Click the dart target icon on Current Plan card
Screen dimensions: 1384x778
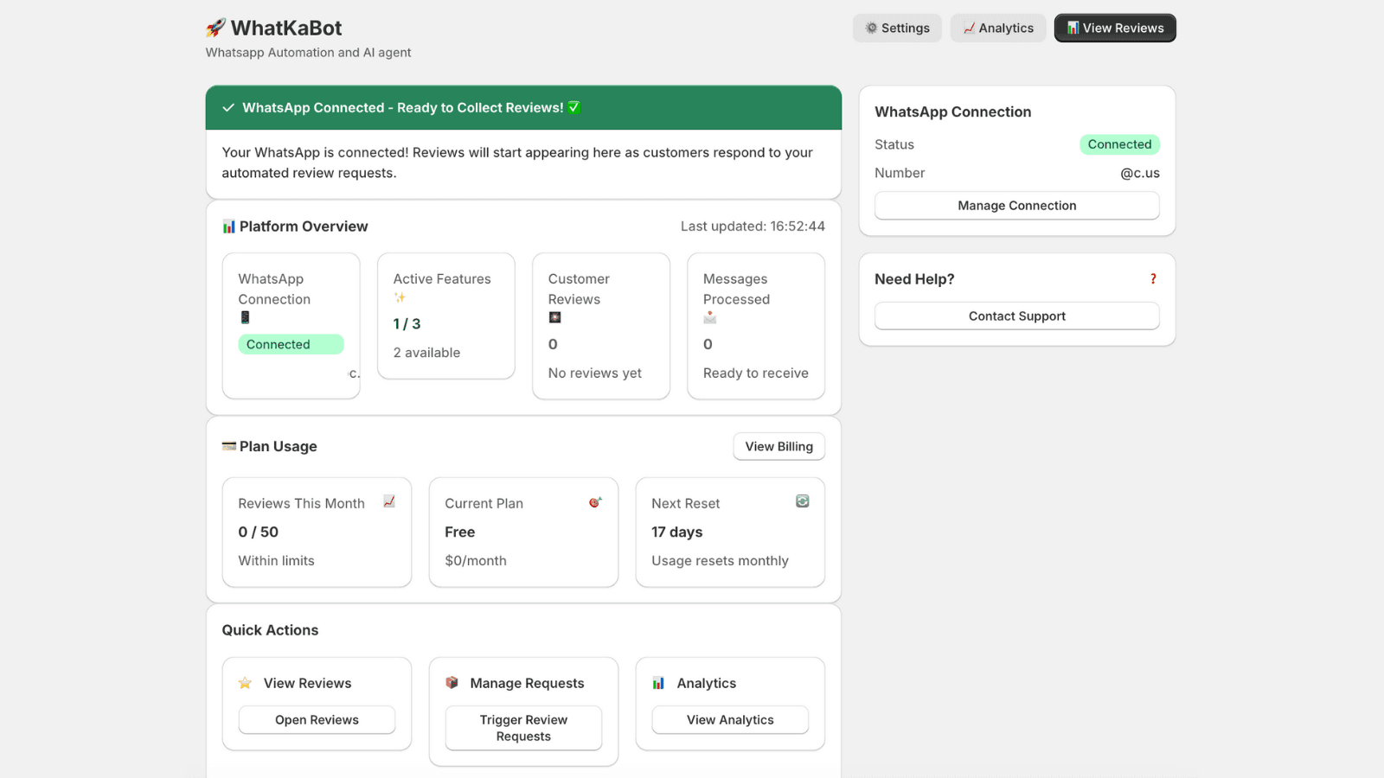[x=594, y=501]
